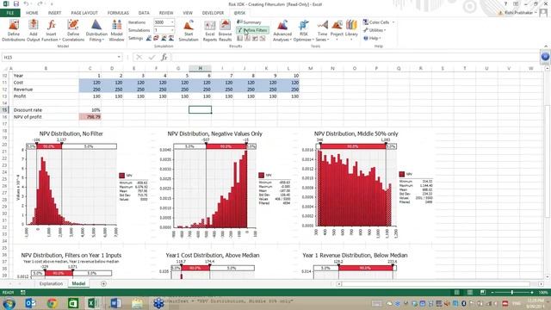This screenshot has height=310, width=551.
Task: Open Excel Reports
Action: coord(210,31)
